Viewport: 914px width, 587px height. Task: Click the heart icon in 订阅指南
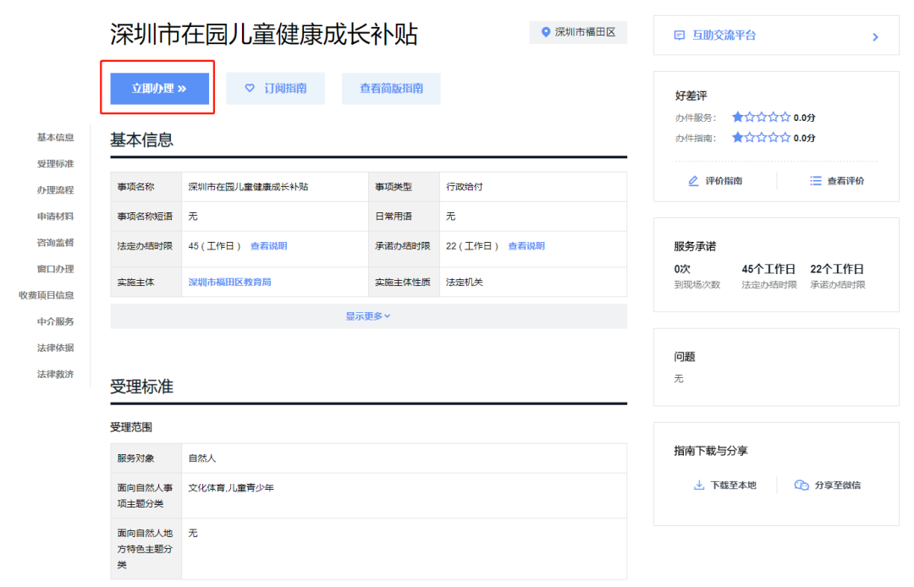click(250, 88)
